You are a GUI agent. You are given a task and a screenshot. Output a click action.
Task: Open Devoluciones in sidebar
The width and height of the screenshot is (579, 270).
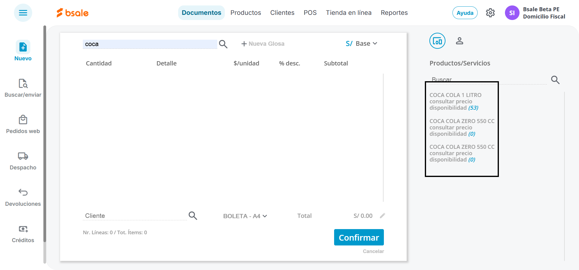click(x=23, y=197)
